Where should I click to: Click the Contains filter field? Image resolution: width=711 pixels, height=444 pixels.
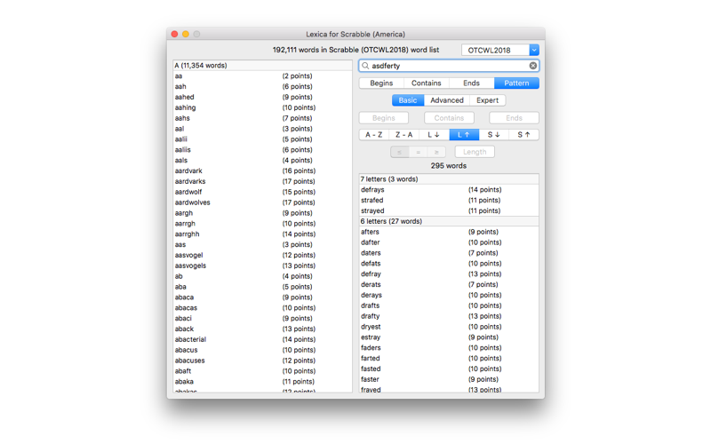[x=449, y=118]
